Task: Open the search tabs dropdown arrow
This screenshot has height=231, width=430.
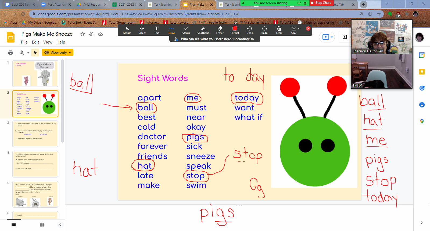Action: 386,4
